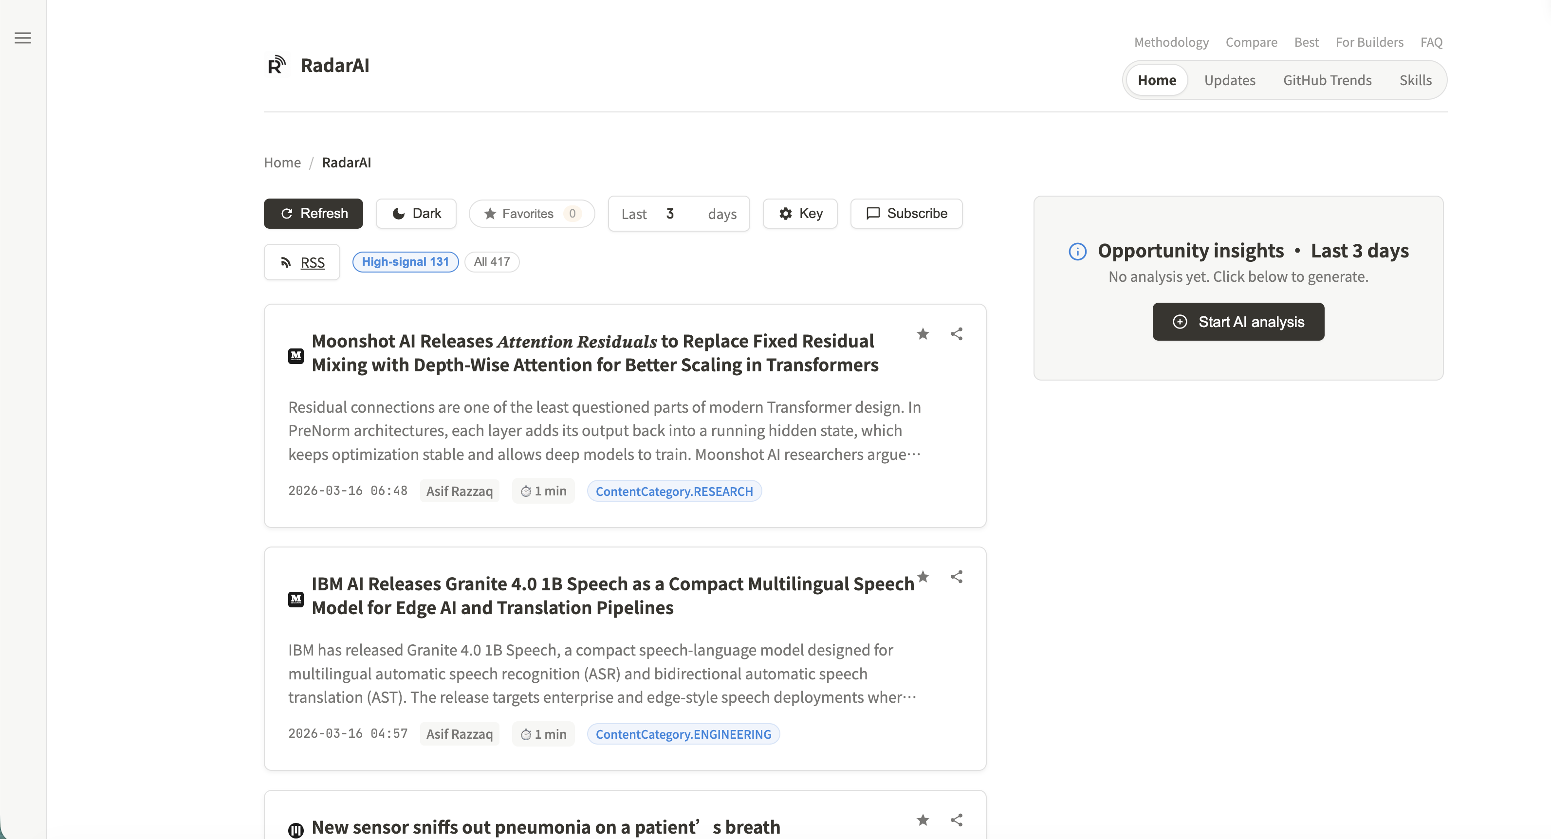Select the High-signal 131 filter
The width and height of the screenshot is (1551, 839).
pos(405,262)
